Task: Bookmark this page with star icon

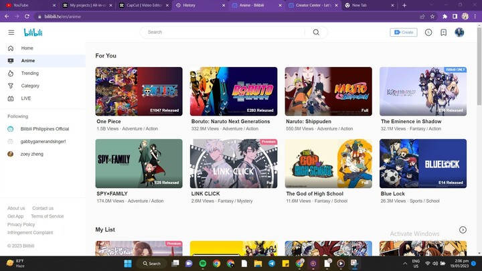Action: [x=432, y=17]
